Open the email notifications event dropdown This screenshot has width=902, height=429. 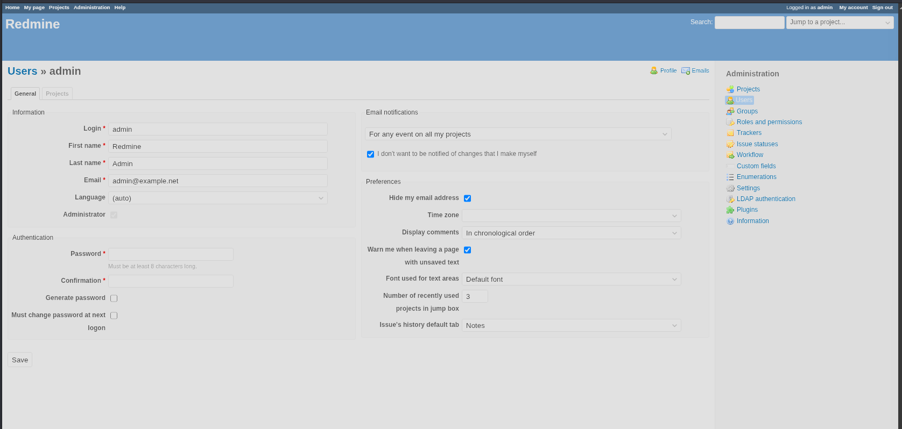point(518,134)
